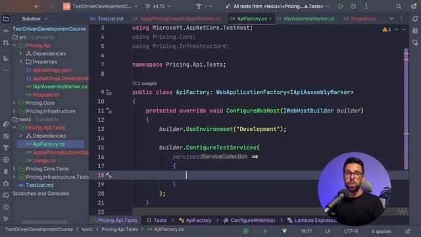Click the 2 usages code lens

tap(145, 84)
